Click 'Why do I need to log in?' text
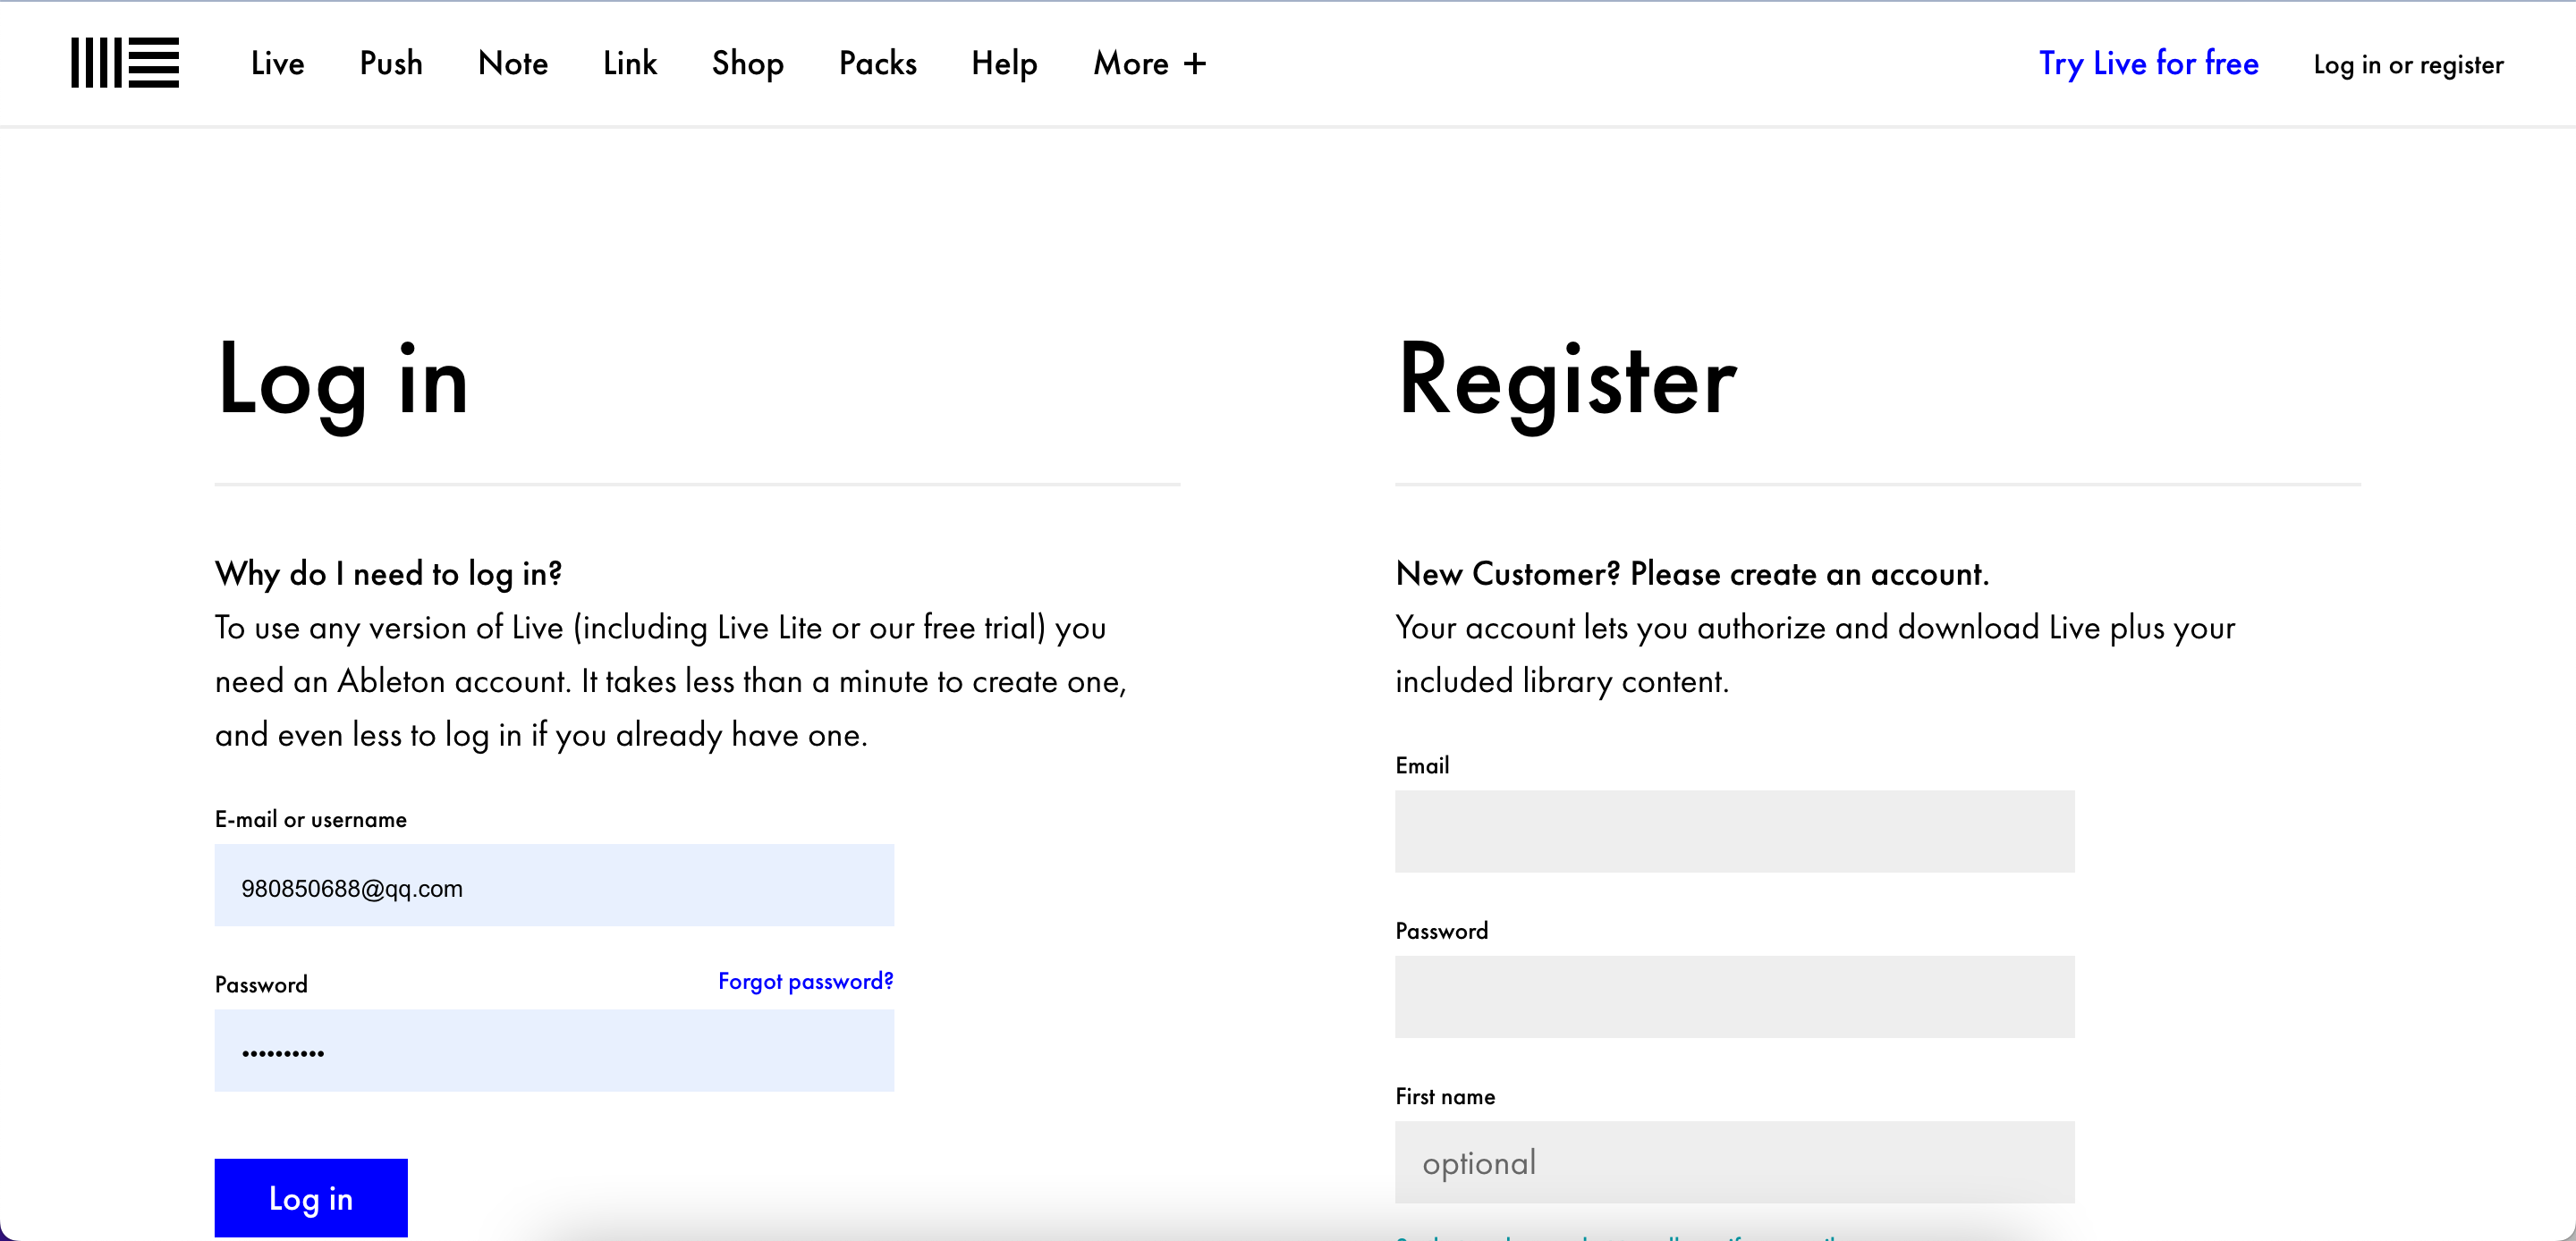The height and width of the screenshot is (1241, 2576). coord(389,574)
